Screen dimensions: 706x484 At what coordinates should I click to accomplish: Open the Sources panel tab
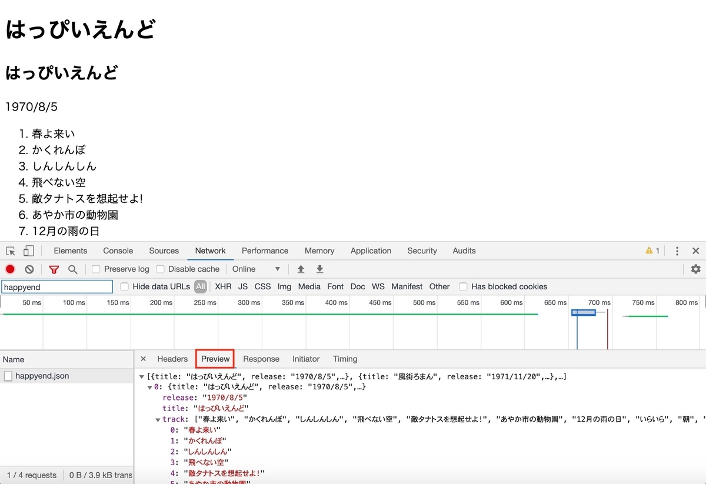[164, 251]
